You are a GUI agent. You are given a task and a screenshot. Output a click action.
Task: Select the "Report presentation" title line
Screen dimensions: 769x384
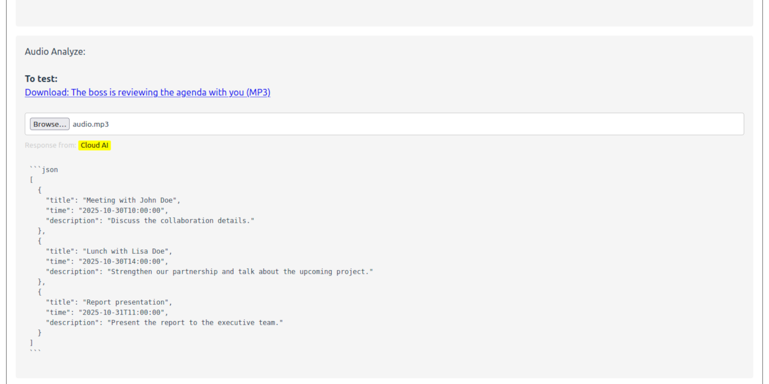[109, 302]
